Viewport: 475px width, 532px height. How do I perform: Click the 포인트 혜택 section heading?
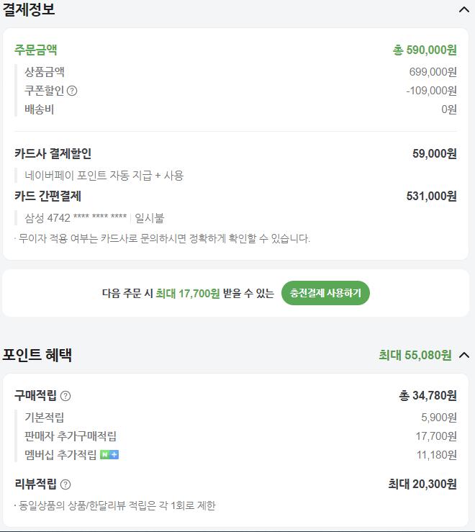37,355
